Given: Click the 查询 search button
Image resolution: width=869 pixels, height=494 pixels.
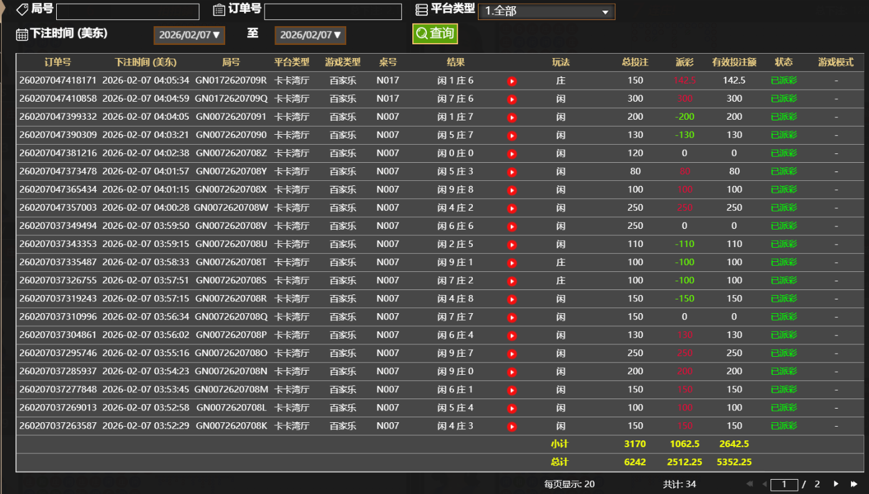Looking at the screenshot, I should [x=435, y=34].
